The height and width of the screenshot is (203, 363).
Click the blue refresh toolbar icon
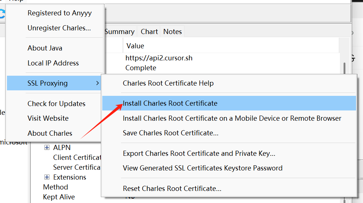(x=2, y=14)
